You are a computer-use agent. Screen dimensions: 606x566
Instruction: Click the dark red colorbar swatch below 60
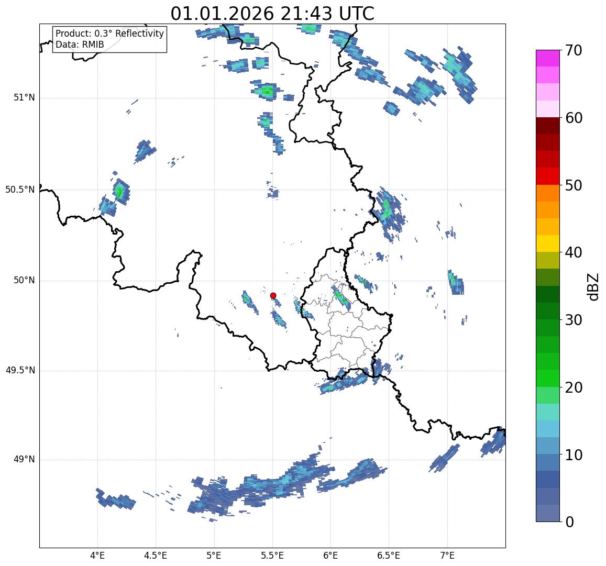(548, 126)
